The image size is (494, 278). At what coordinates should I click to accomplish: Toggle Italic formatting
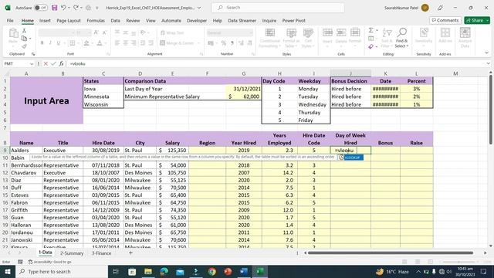tap(50, 43)
